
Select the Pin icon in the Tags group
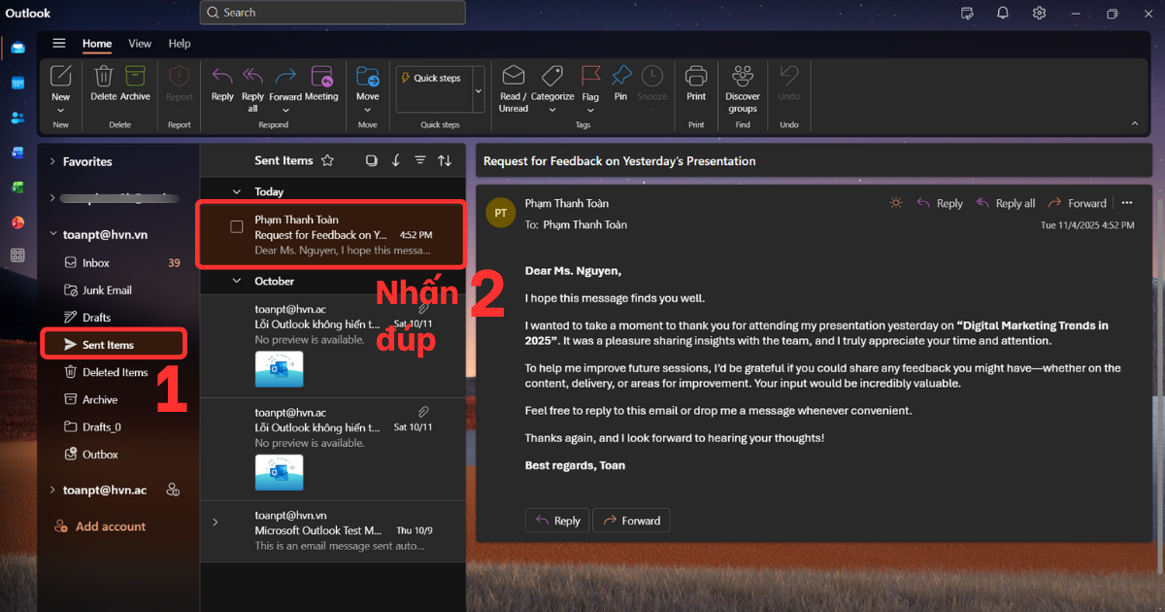point(621,76)
